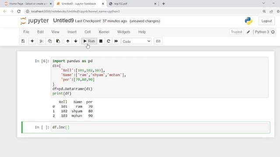Screen dimensions: 280x157
Task: Run the current cell
Action: click(89, 41)
